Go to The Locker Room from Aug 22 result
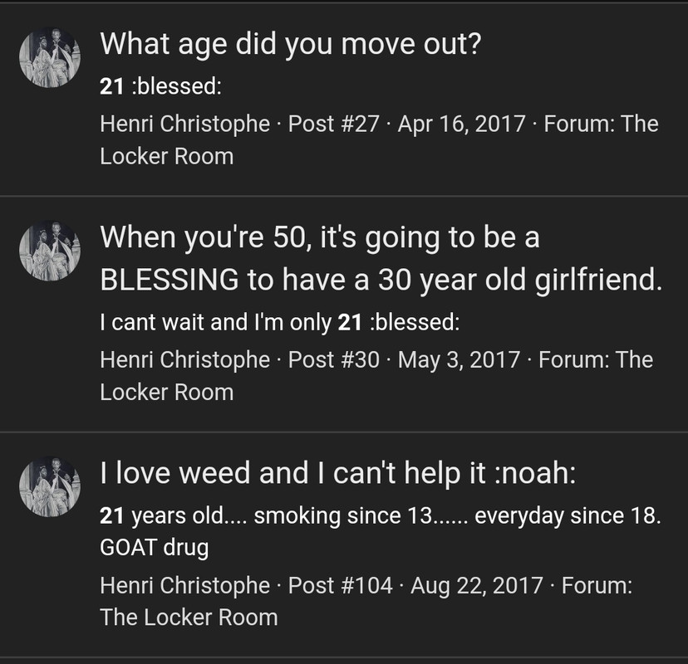The width and height of the screenshot is (688, 664). point(189,618)
